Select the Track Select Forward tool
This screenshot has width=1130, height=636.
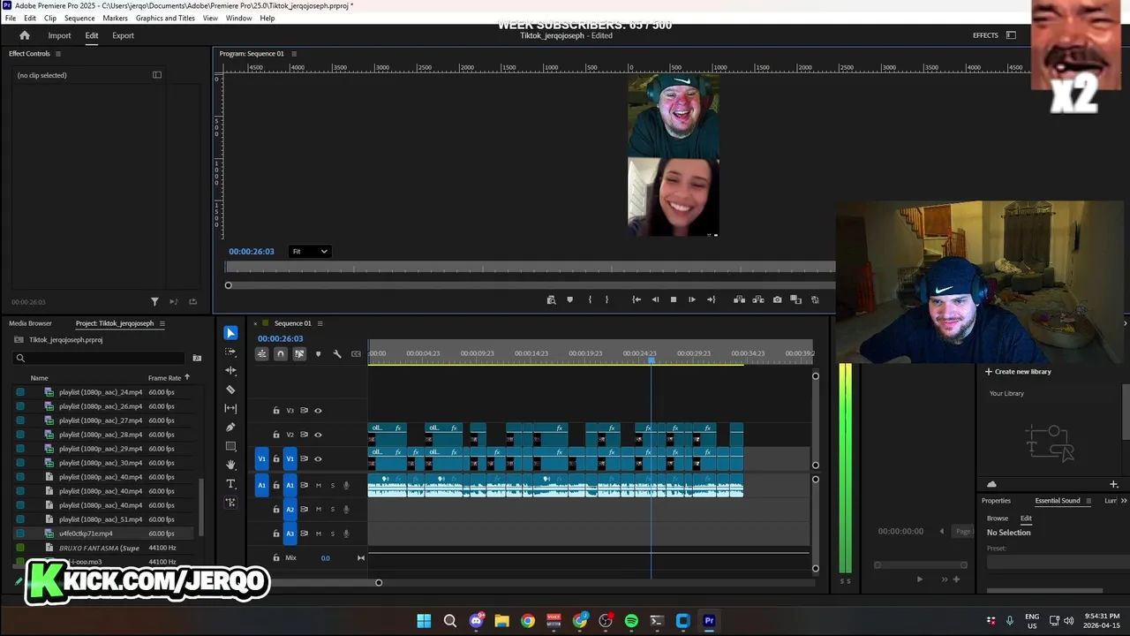230,352
